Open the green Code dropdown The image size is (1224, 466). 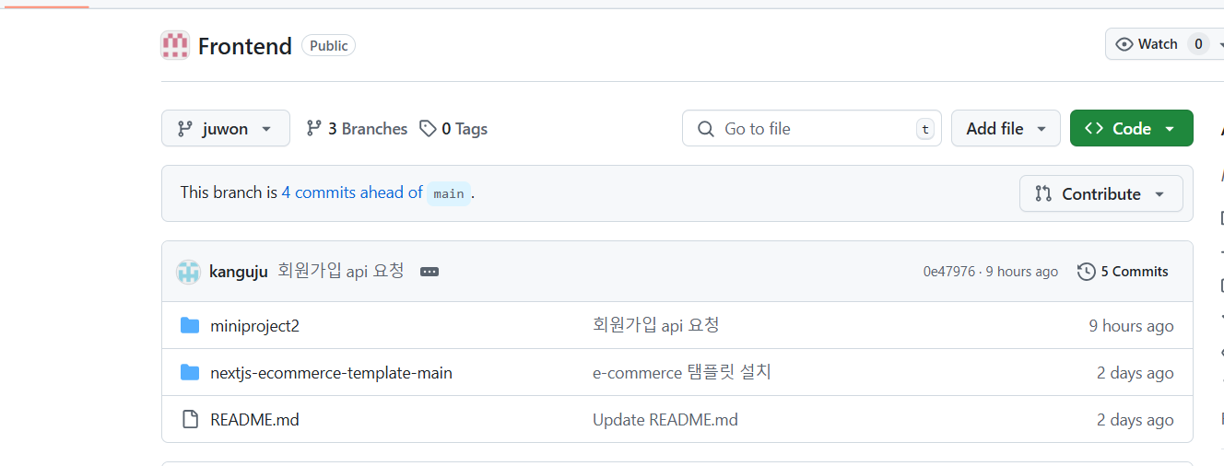coord(1131,128)
